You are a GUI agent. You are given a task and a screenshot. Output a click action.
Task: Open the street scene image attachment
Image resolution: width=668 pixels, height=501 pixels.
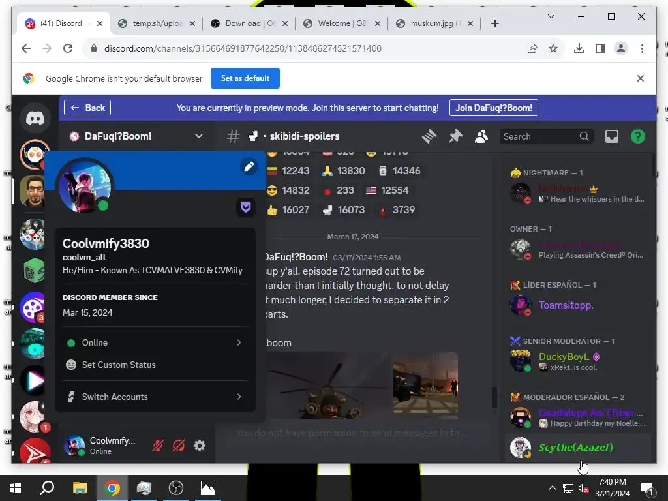(425, 384)
